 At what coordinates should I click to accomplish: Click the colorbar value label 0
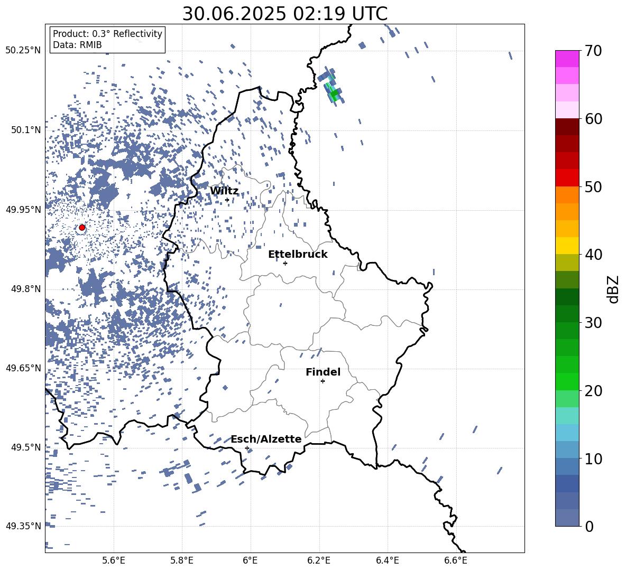590,527
